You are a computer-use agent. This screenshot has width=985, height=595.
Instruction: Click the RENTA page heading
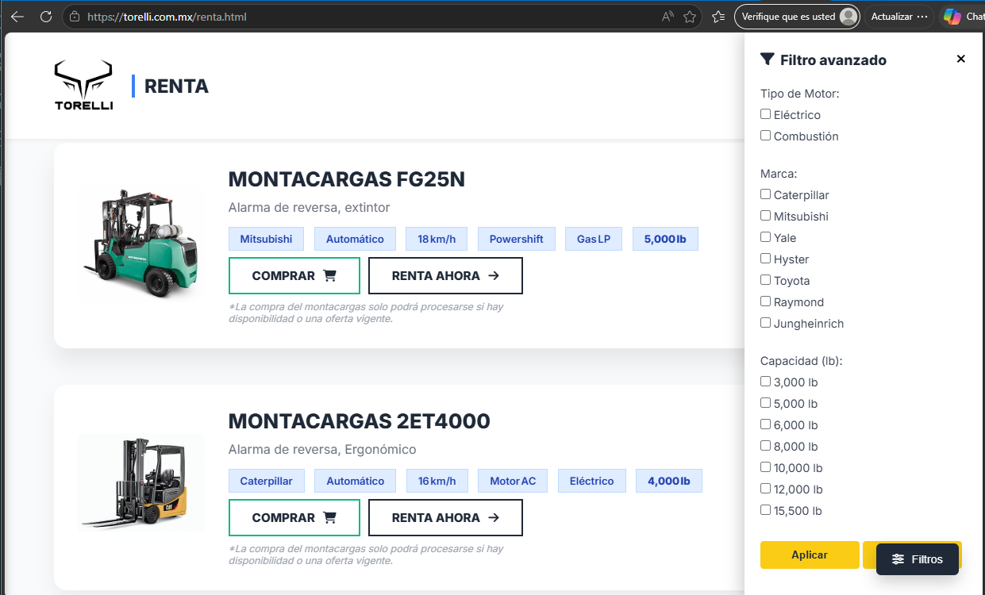tap(176, 86)
